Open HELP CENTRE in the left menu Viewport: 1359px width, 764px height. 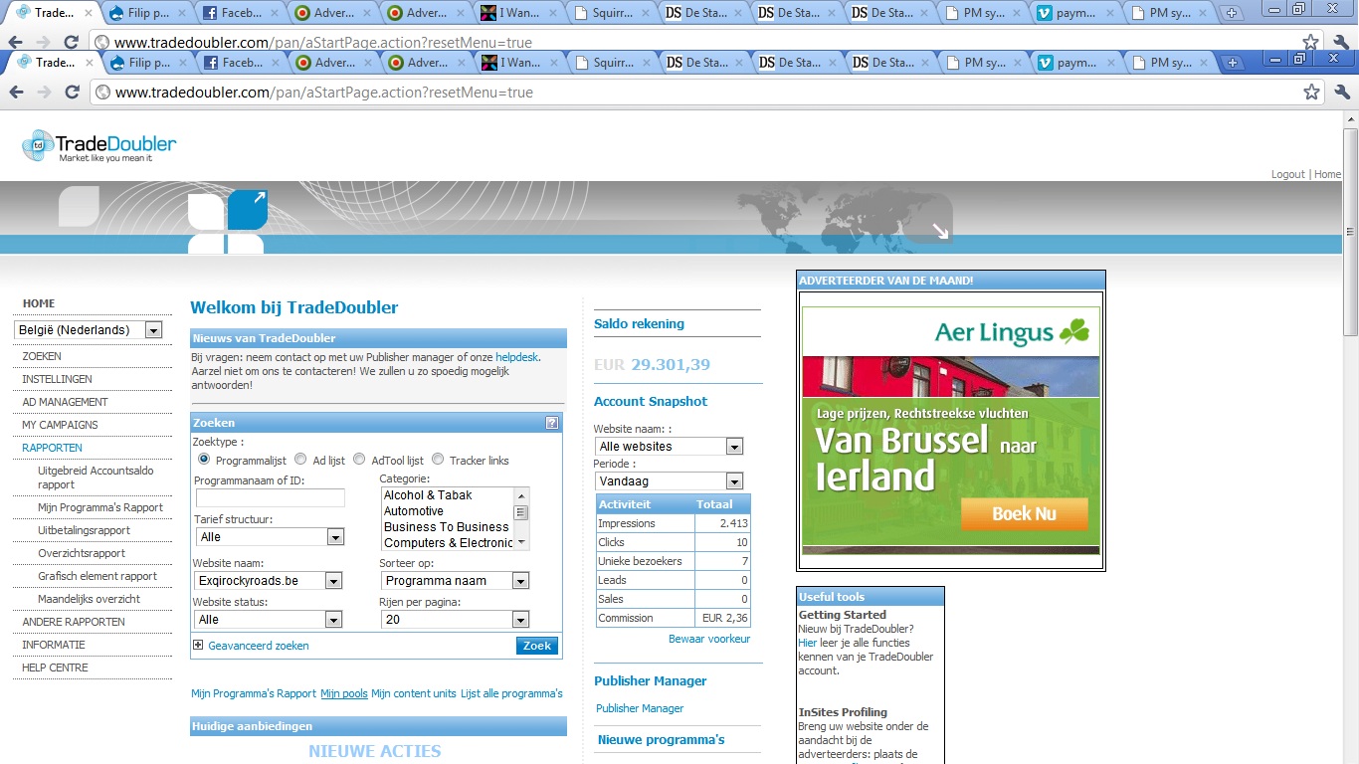[x=55, y=668]
